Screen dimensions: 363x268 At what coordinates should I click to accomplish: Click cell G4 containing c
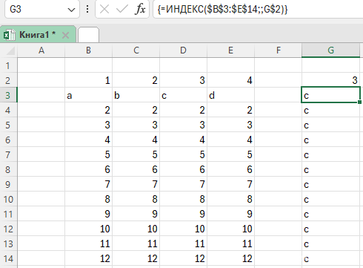[330, 110]
